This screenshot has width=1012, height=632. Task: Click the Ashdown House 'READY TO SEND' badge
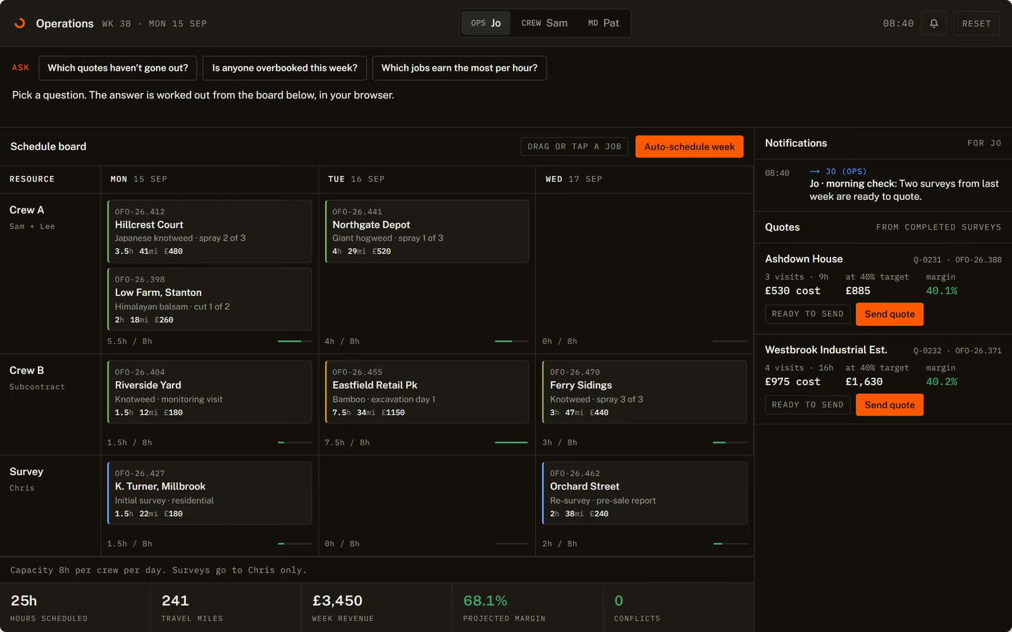pyautogui.click(x=807, y=314)
